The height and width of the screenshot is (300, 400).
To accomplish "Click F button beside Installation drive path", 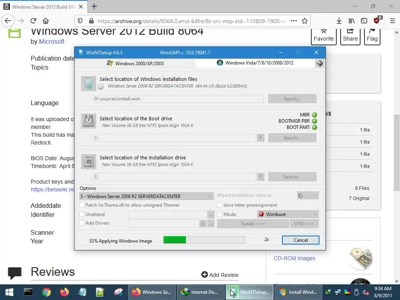I will coord(261,177).
